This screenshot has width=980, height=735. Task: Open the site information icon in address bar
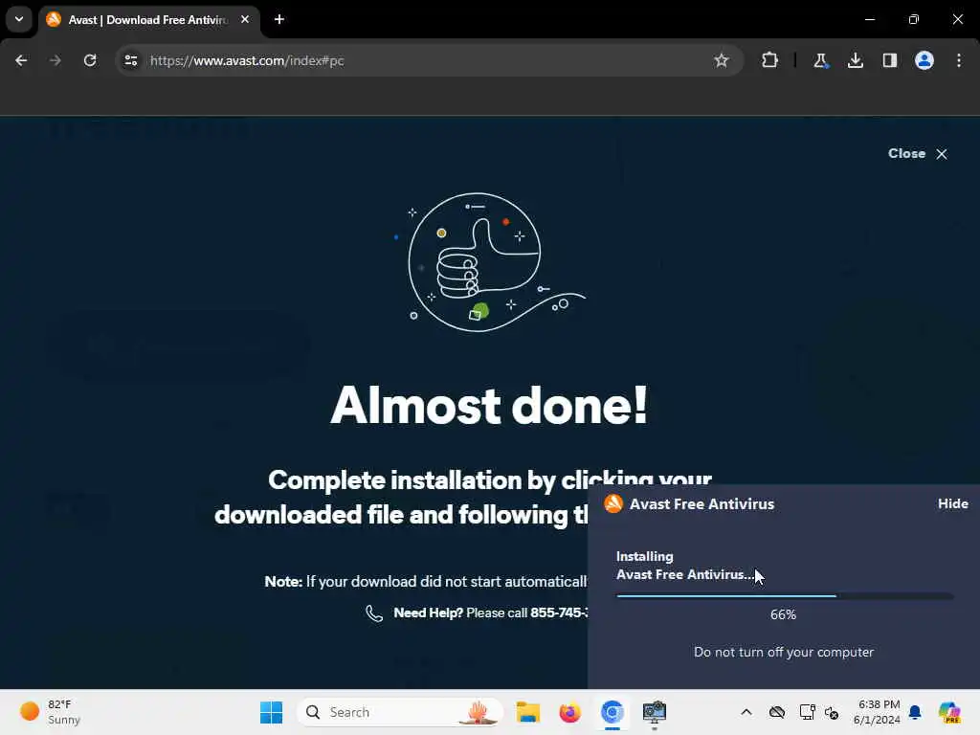click(130, 60)
